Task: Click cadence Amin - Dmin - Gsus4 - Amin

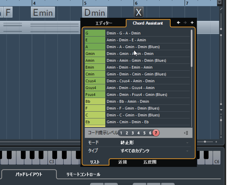Action: (131, 88)
